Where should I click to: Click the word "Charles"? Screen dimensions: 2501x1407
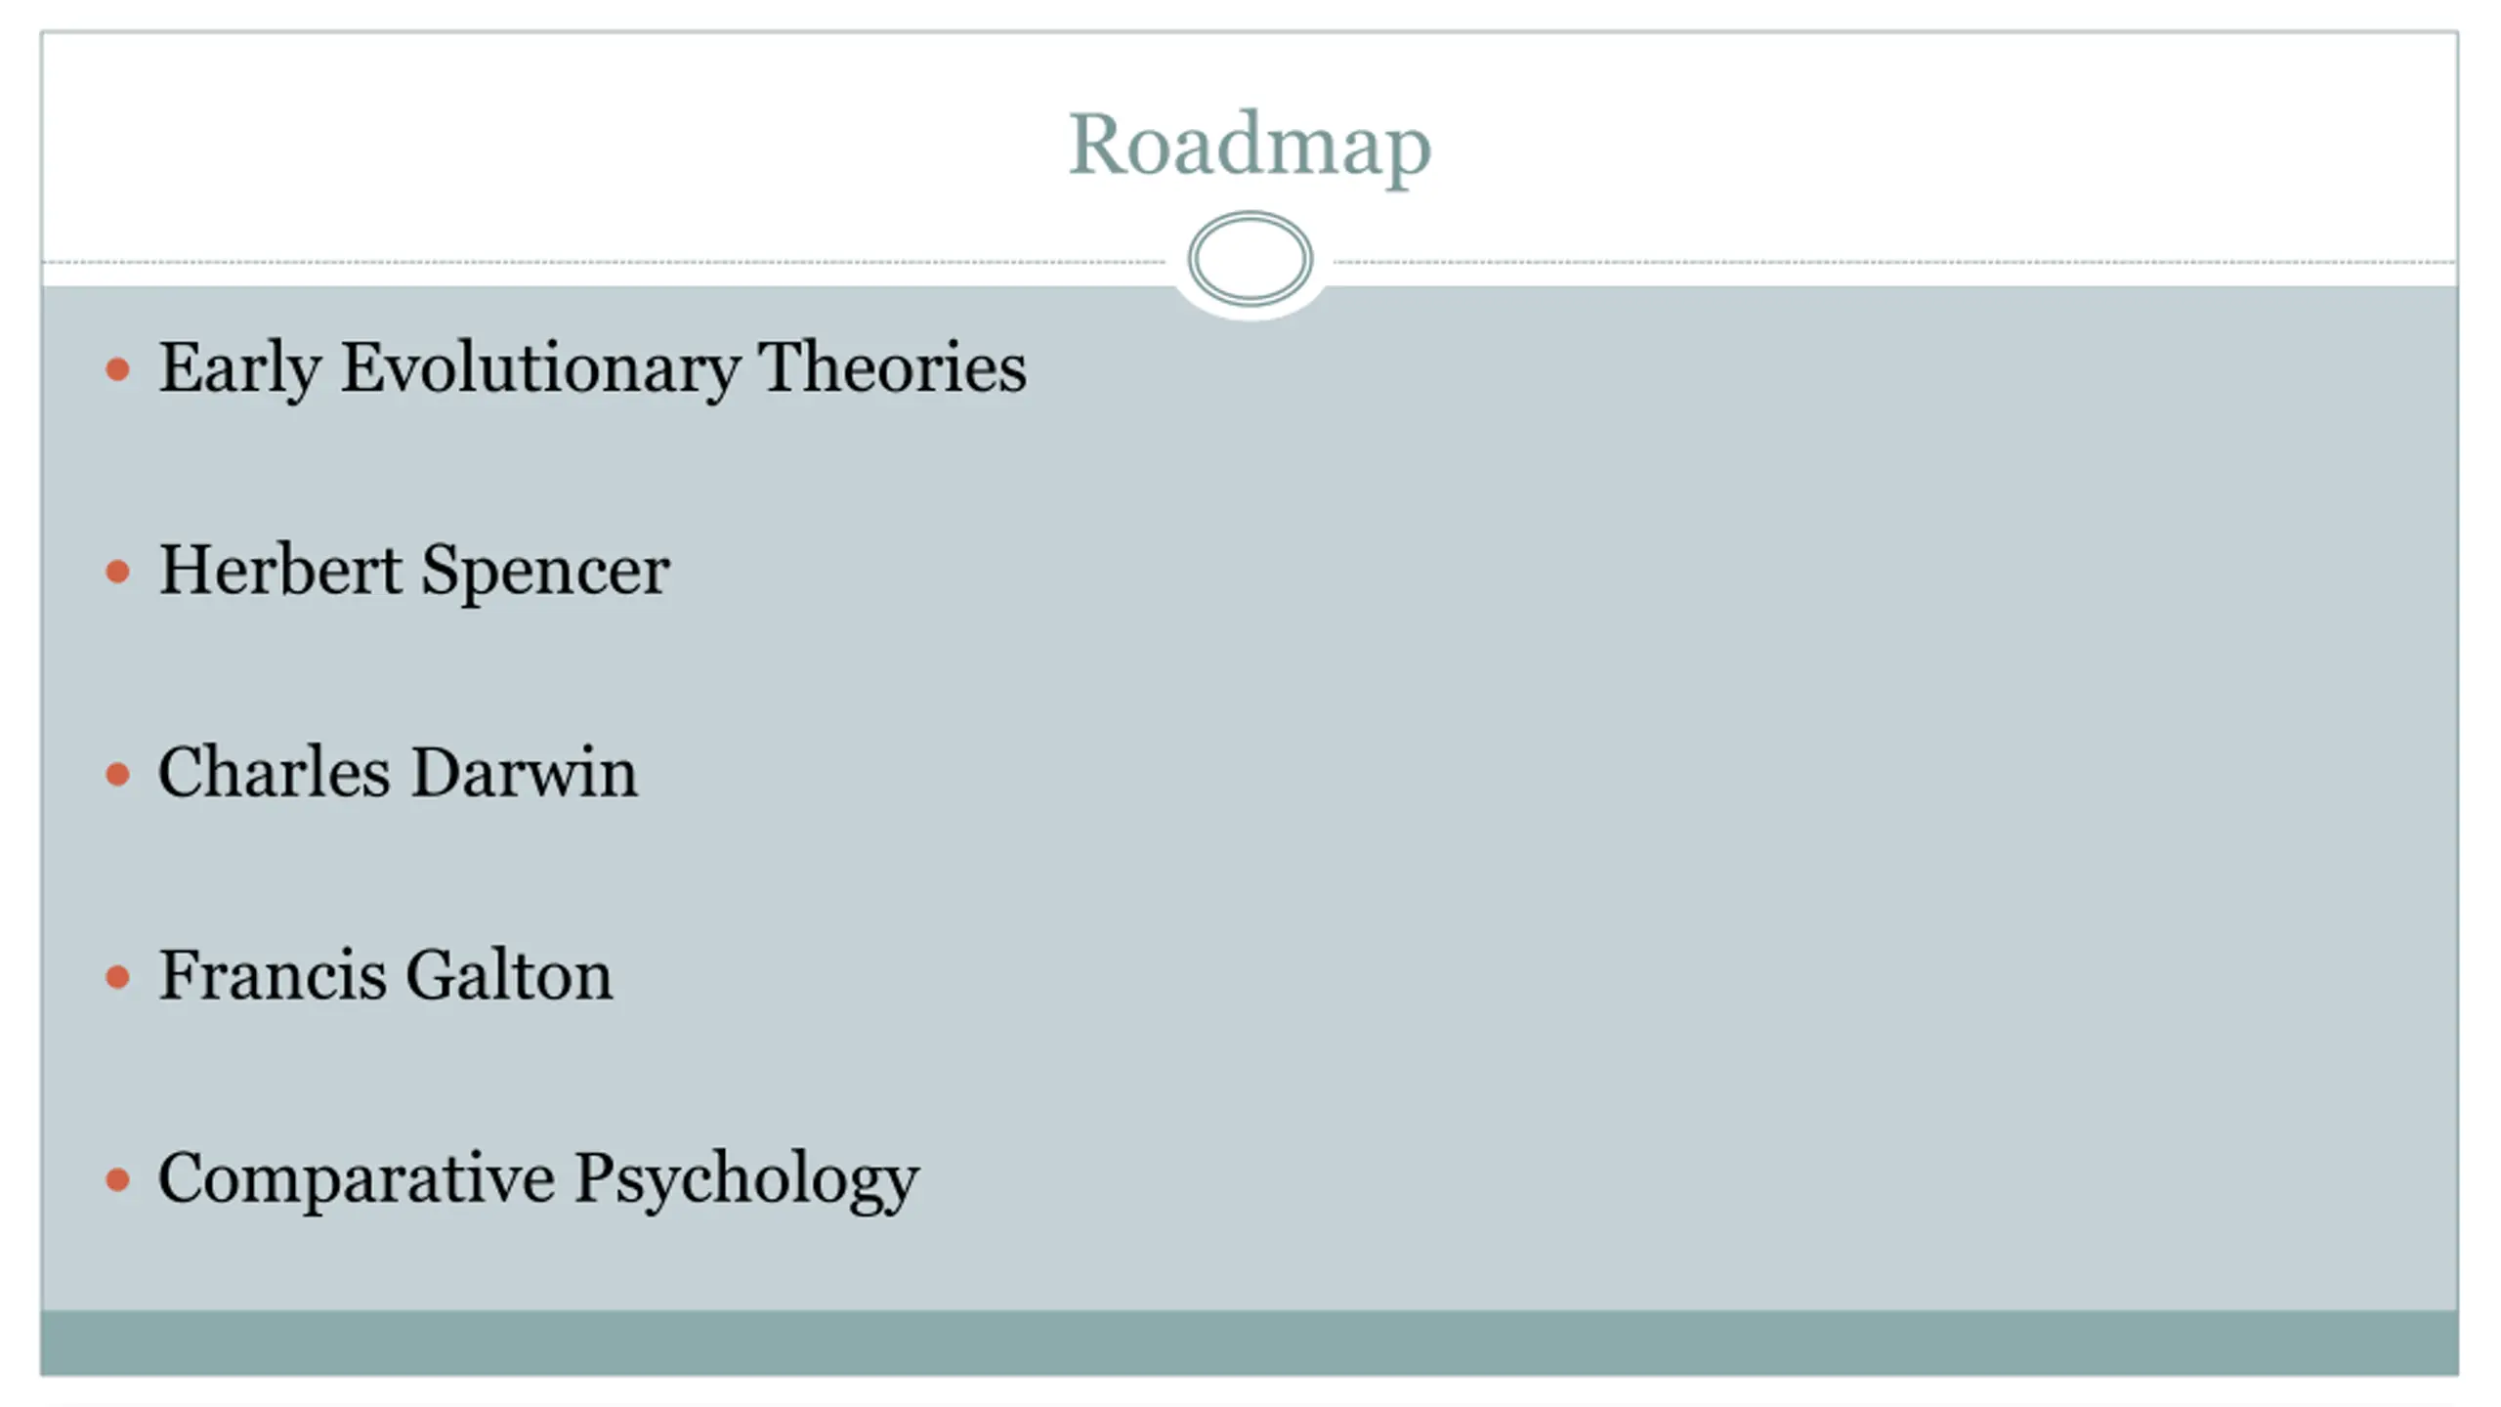tap(274, 773)
